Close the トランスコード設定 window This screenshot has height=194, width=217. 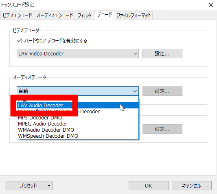(x=211, y=5)
